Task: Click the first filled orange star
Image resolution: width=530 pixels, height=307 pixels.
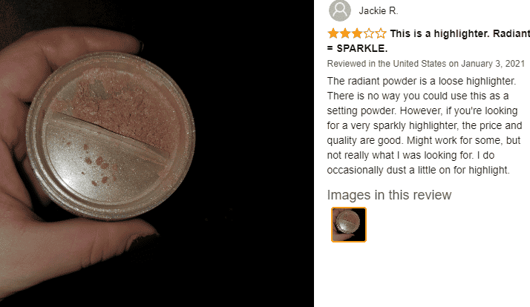Action: 333,33
